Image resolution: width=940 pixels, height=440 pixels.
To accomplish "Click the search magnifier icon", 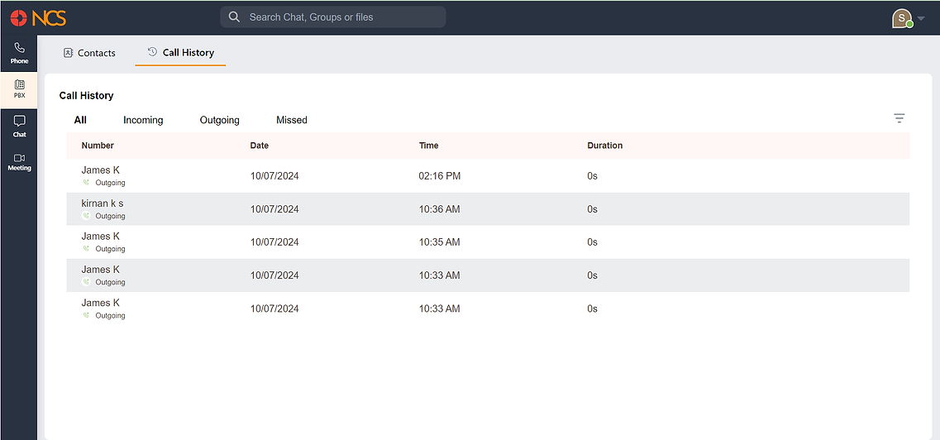I will click(235, 17).
